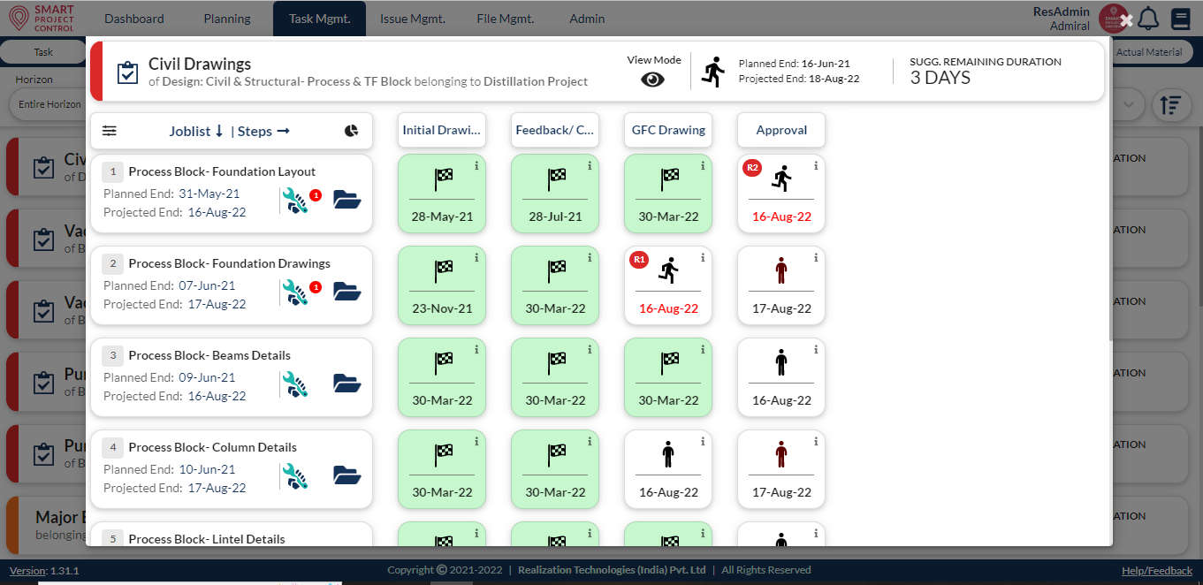Viewport: 1203px width, 585px height.
Task: Toggle the View Mode eye icon
Action: [652, 79]
